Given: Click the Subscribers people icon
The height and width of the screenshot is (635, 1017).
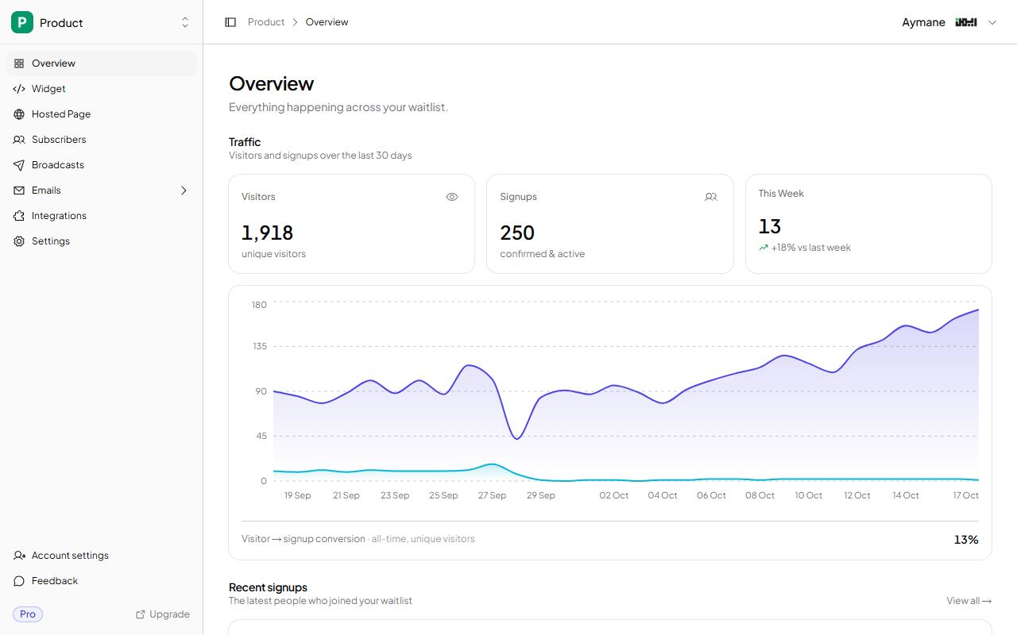Looking at the screenshot, I should pyautogui.click(x=19, y=140).
